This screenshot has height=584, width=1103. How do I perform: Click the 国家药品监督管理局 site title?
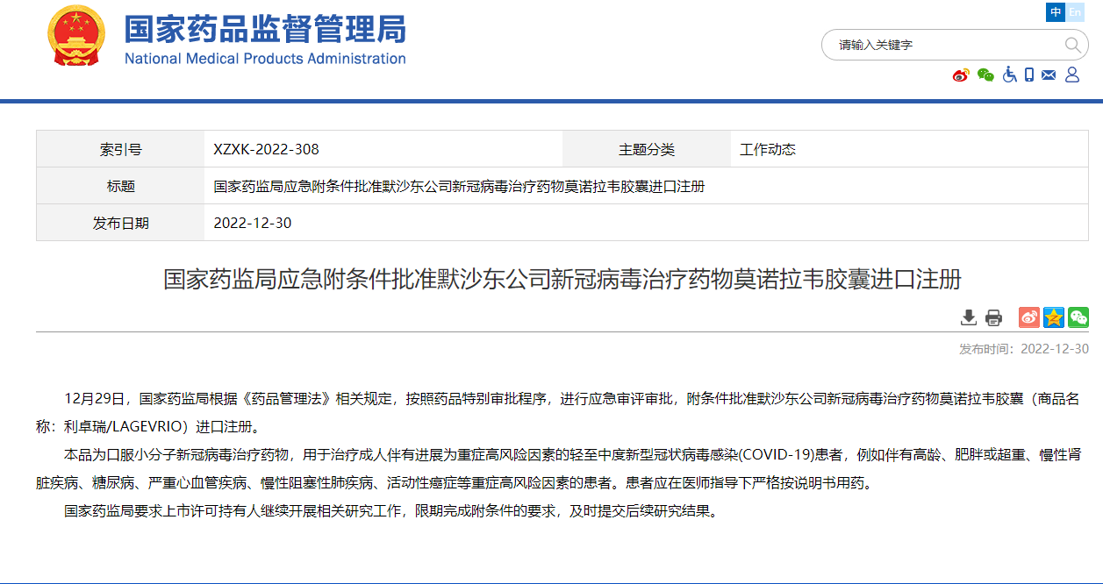tap(265, 29)
